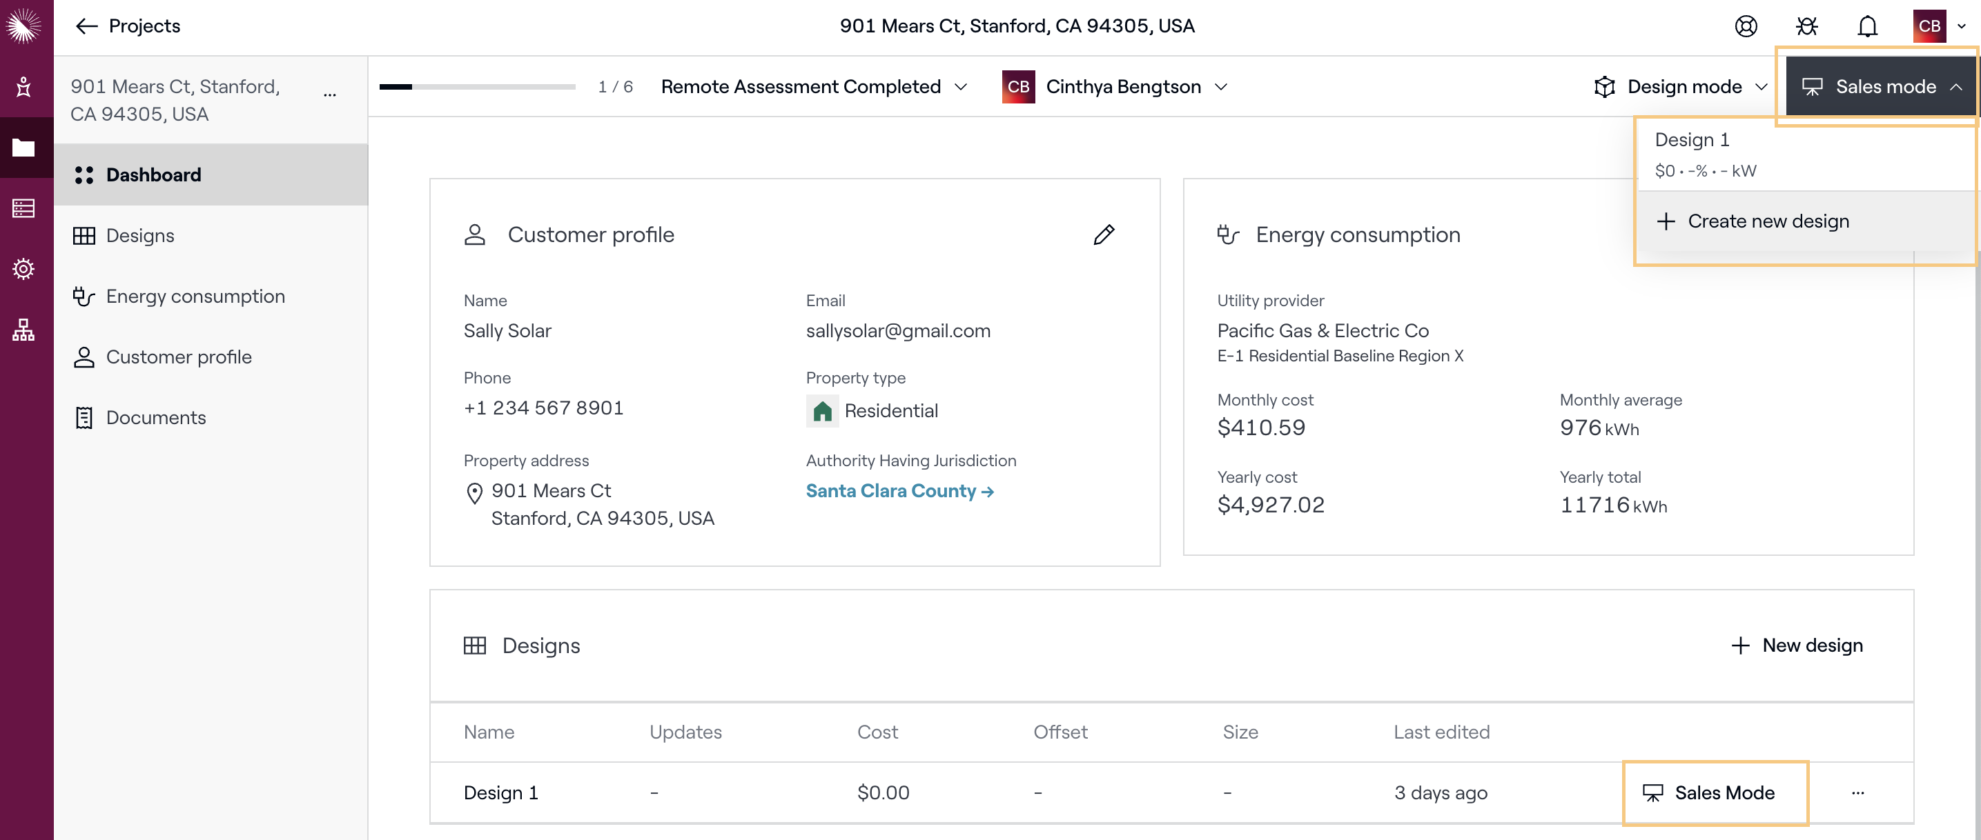
Task: Click the project stage progress bar
Action: [477, 87]
